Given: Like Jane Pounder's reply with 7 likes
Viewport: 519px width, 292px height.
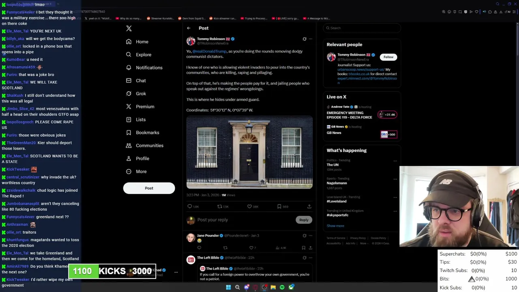Looking at the screenshot, I should [251, 248].
